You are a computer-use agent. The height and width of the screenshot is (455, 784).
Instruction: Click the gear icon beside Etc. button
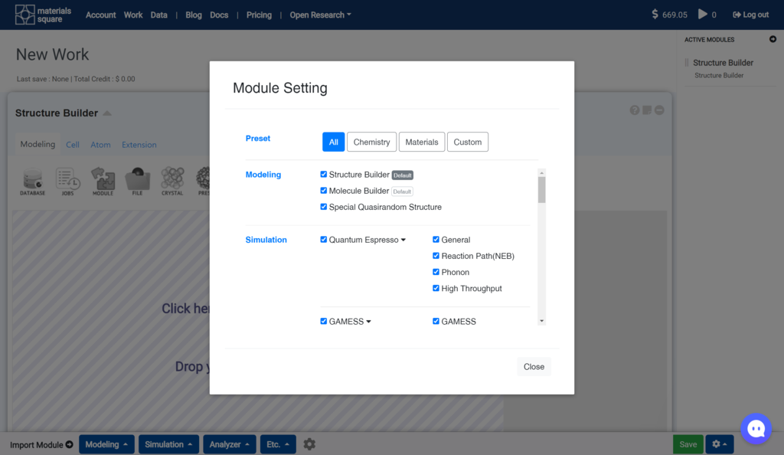coord(309,444)
